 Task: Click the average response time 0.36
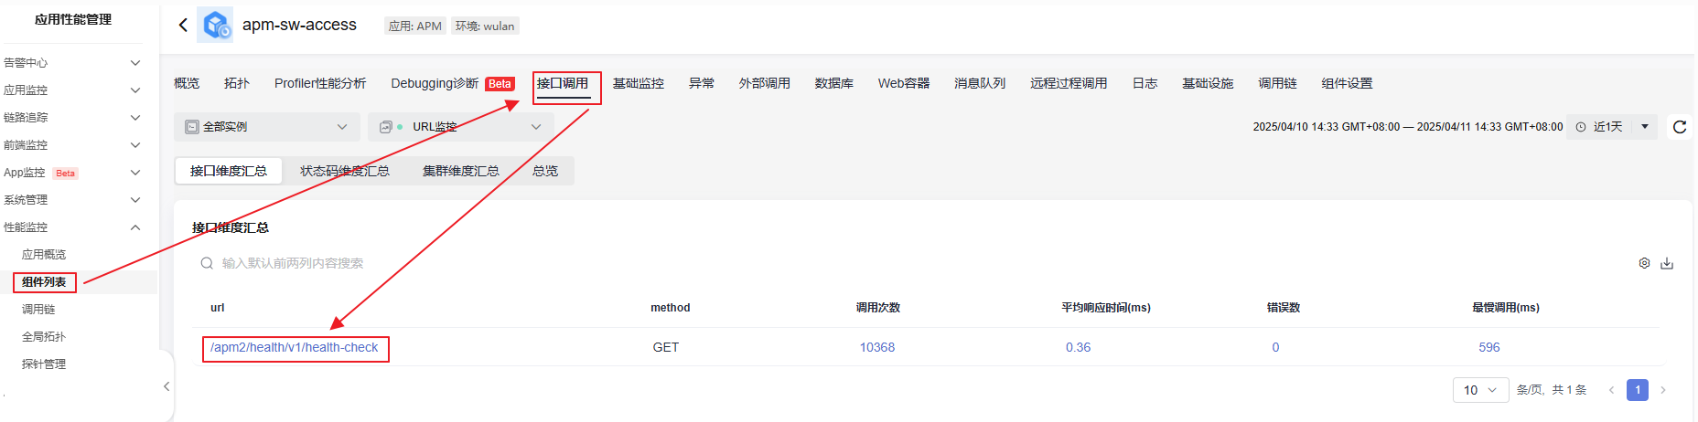pyautogui.click(x=1078, y=348)
